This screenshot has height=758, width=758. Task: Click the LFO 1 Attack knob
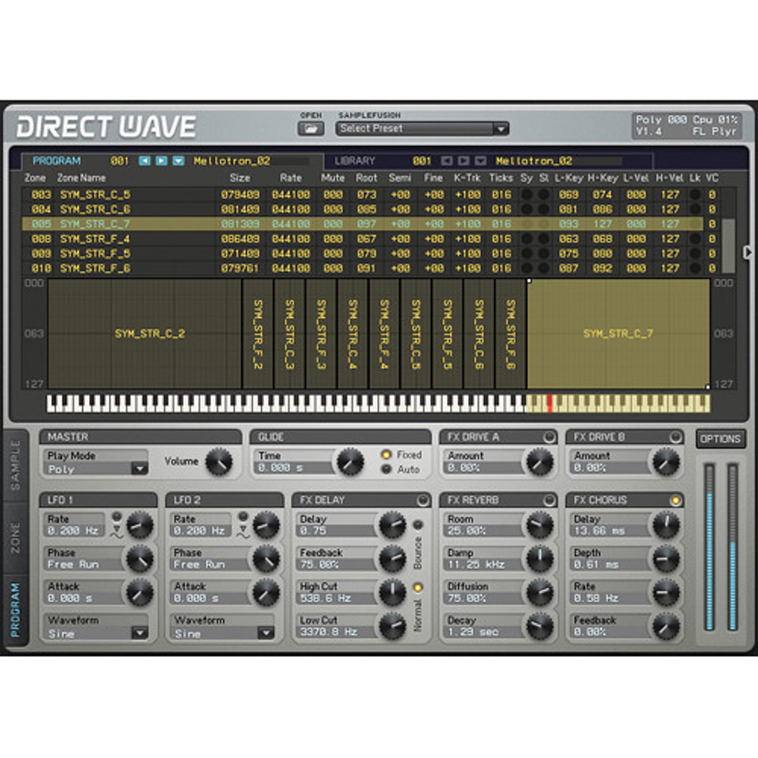pyautogui.click(x=140, y=593)
